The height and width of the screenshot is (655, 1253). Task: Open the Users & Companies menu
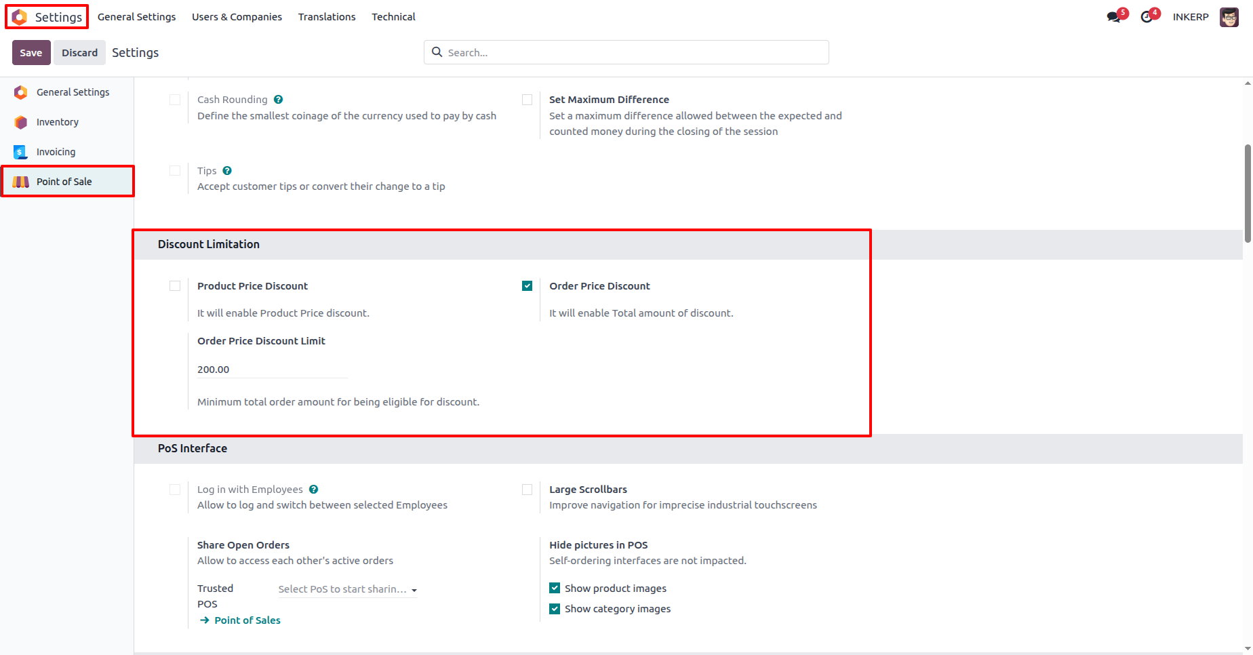(x=237, y=17)
